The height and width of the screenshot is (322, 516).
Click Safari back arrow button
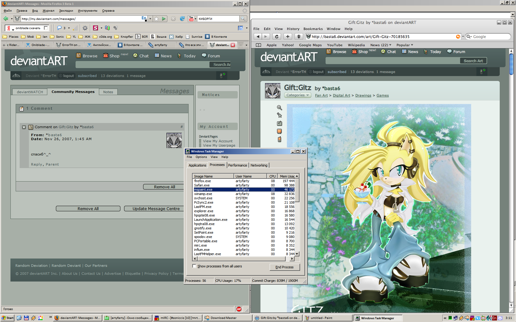[258, 36]
